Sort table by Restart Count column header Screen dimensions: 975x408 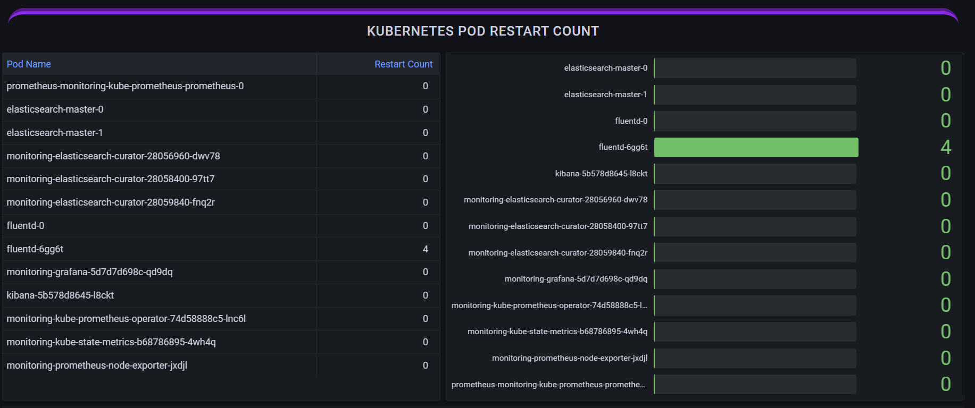(x=403, y=64)
